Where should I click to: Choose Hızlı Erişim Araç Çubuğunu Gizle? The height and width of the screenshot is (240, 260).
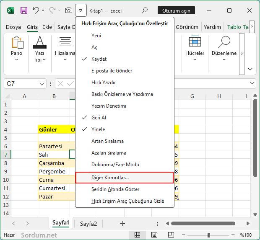(125, 201)
